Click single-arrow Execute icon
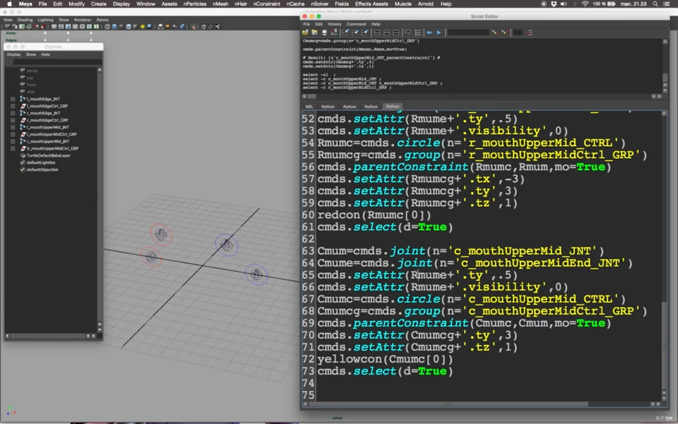This screenshot has width=678, height=424. (x=438, y=32)
